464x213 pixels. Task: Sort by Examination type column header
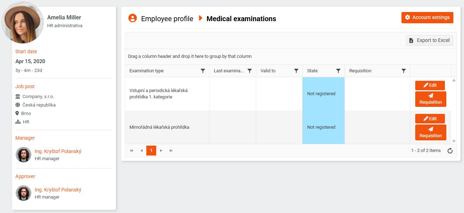146,71
